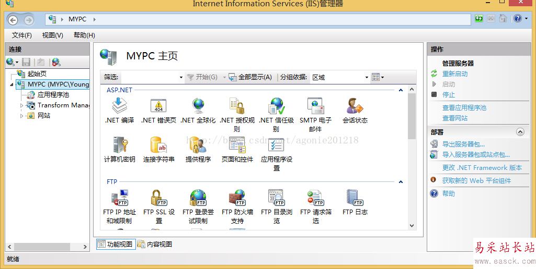Switch to 内容视图 tab
This screenshot has width=536, height=269.
(x=155, y=244)
